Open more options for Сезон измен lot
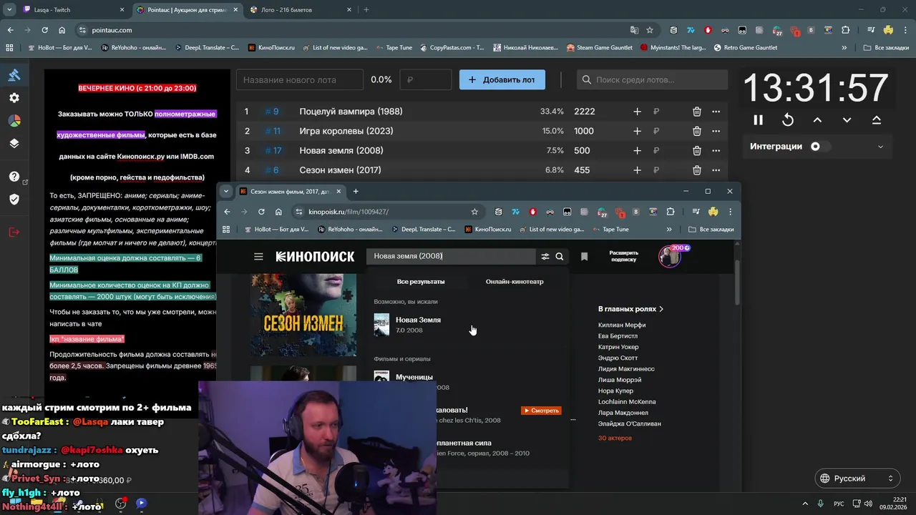Screen dimensions: 916x515 tap(716, 170)
